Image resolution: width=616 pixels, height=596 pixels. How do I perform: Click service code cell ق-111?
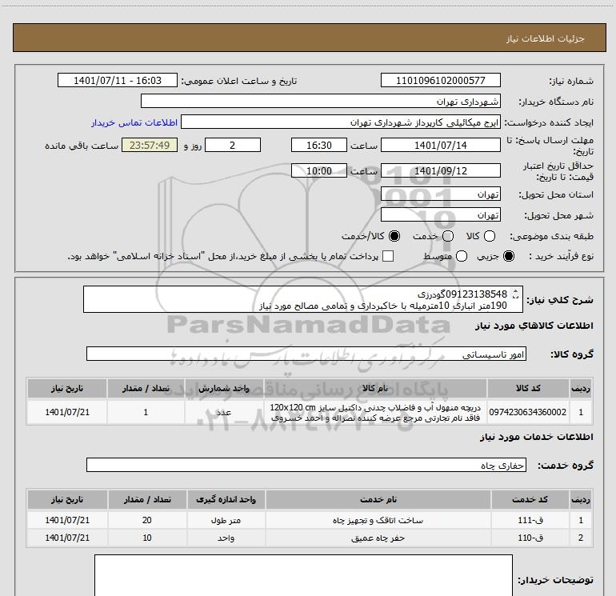530,520
